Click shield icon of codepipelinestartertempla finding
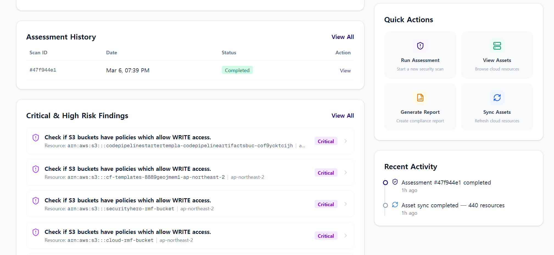 [x=36, y=138]
